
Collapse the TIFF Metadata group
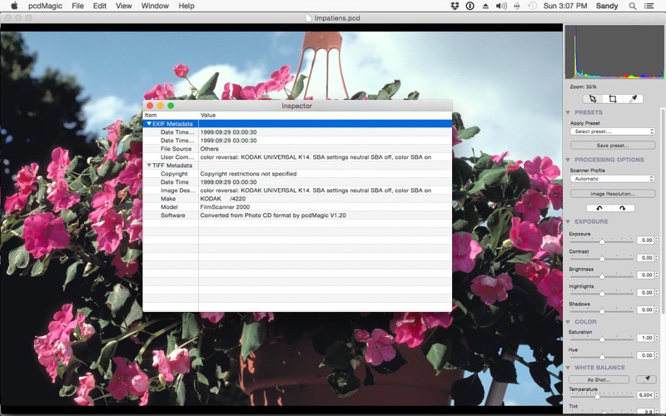pos(149,166)
